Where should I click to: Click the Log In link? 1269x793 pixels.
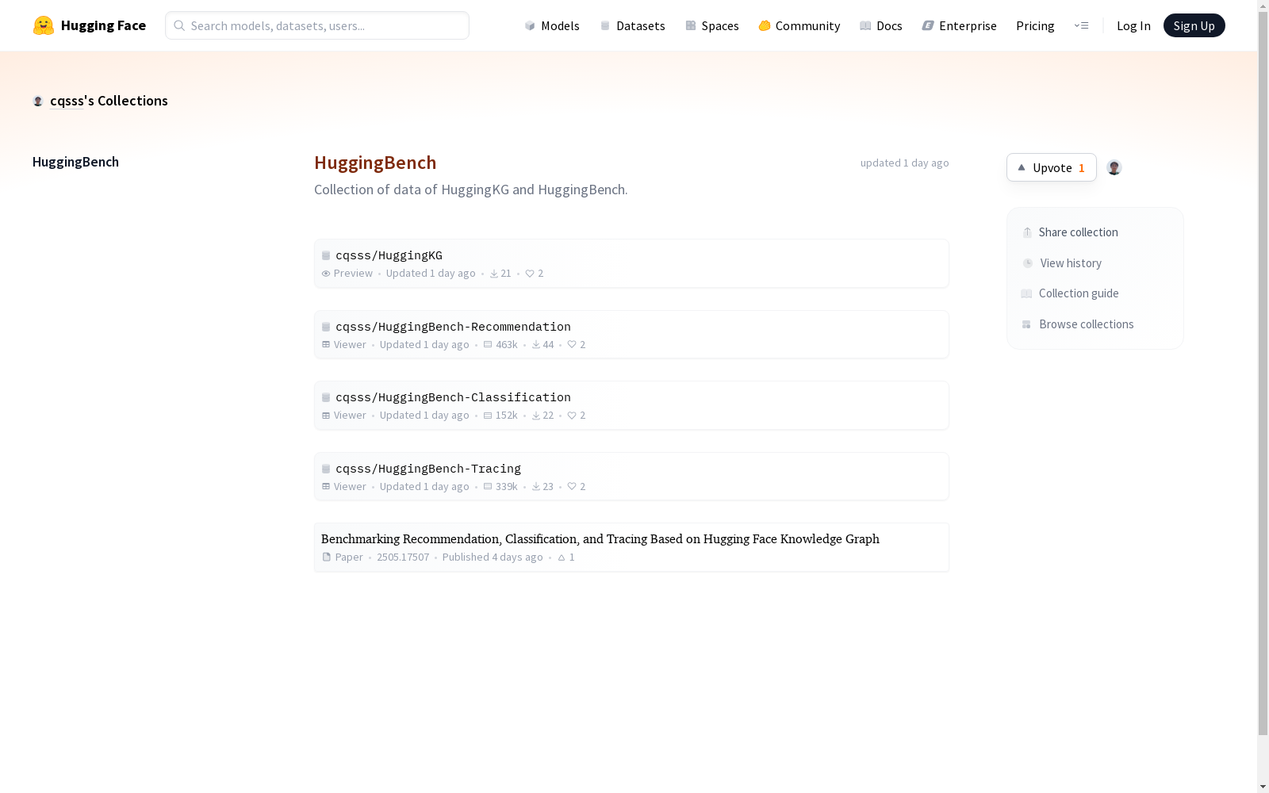pos(1133,25)
